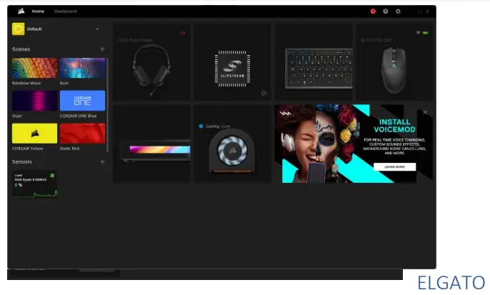The height and width of the screenshot is (295, 490).
Task: Click the blue Cooling Quiet gear icon
Action: coord(201,126)
